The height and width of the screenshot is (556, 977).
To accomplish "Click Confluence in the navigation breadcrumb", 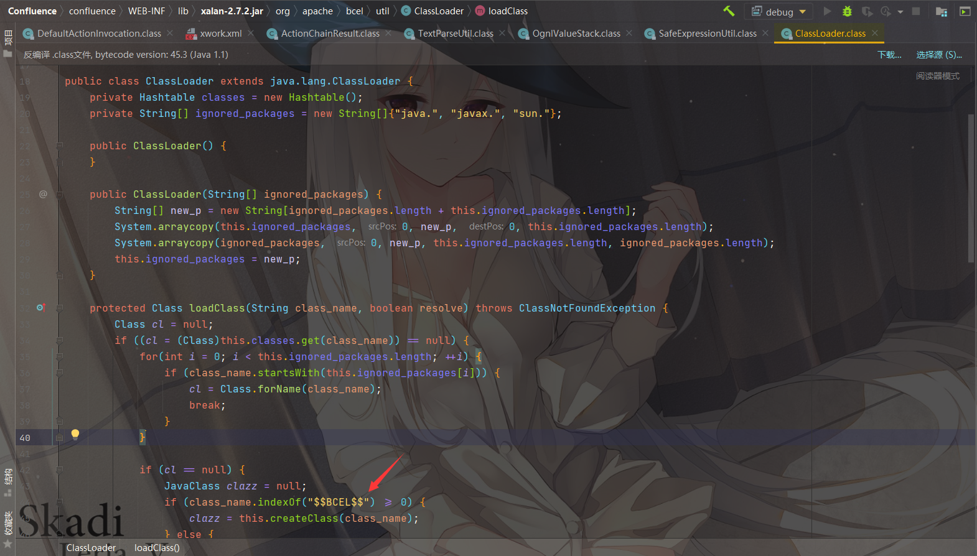I will (x=32, y=11).
